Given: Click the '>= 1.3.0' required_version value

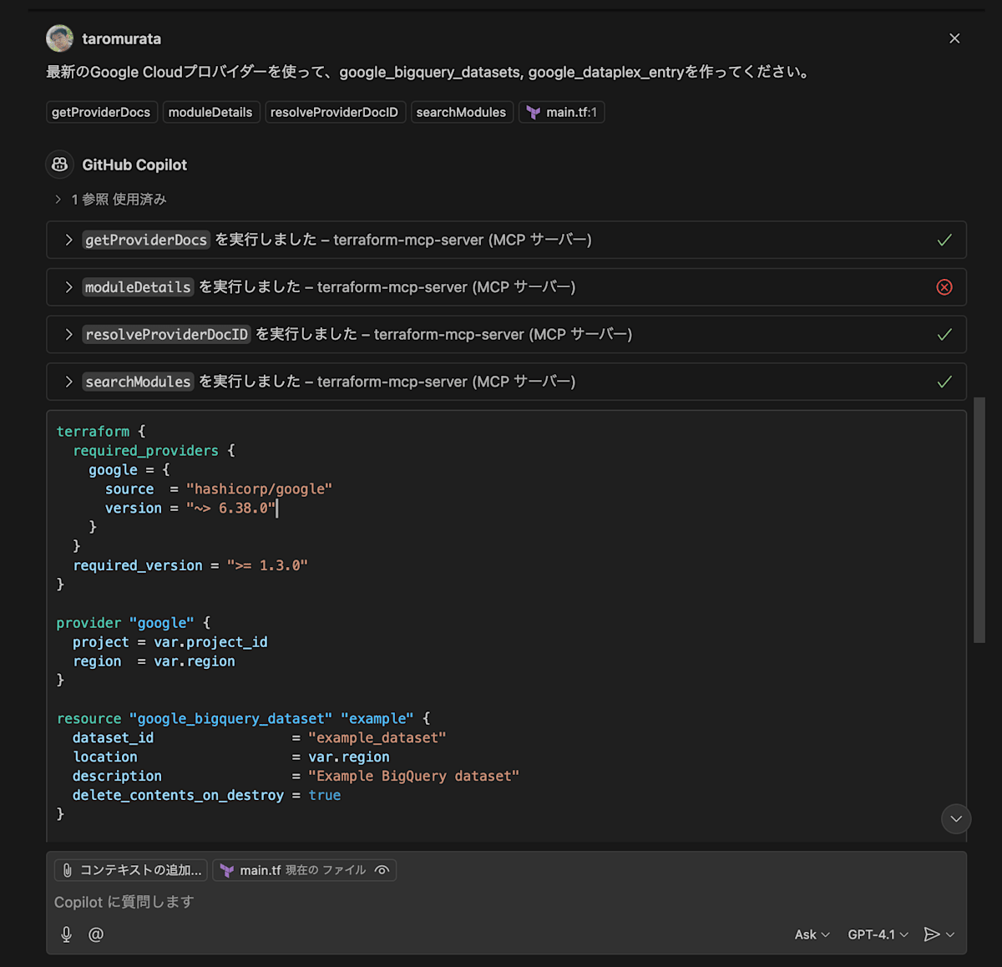Looking at the screenshot, I should pyautogui.click(x=267, y=565).
